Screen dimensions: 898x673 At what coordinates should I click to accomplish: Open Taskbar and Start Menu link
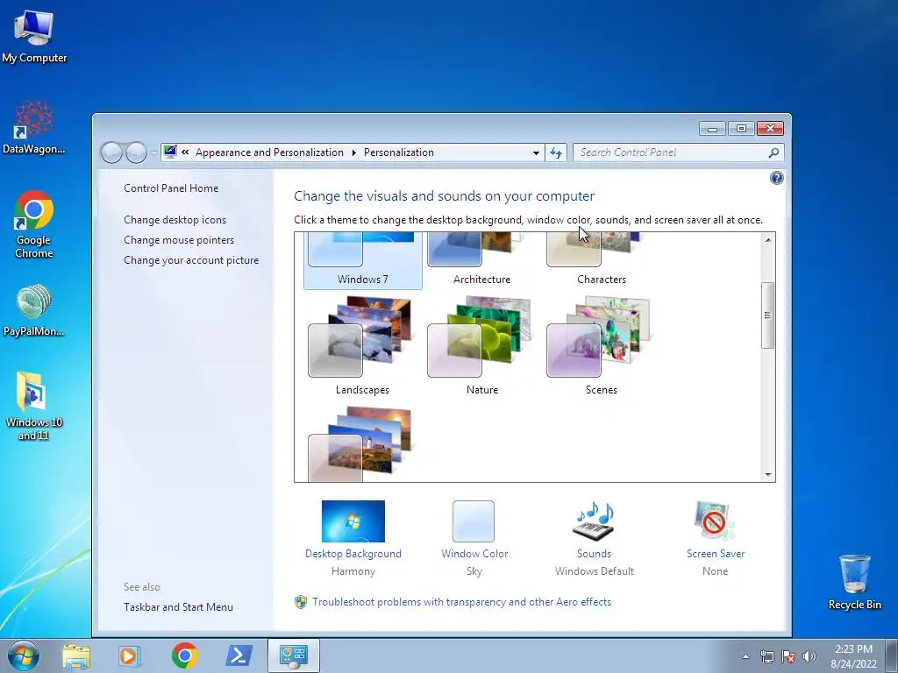tap(178, 607)
